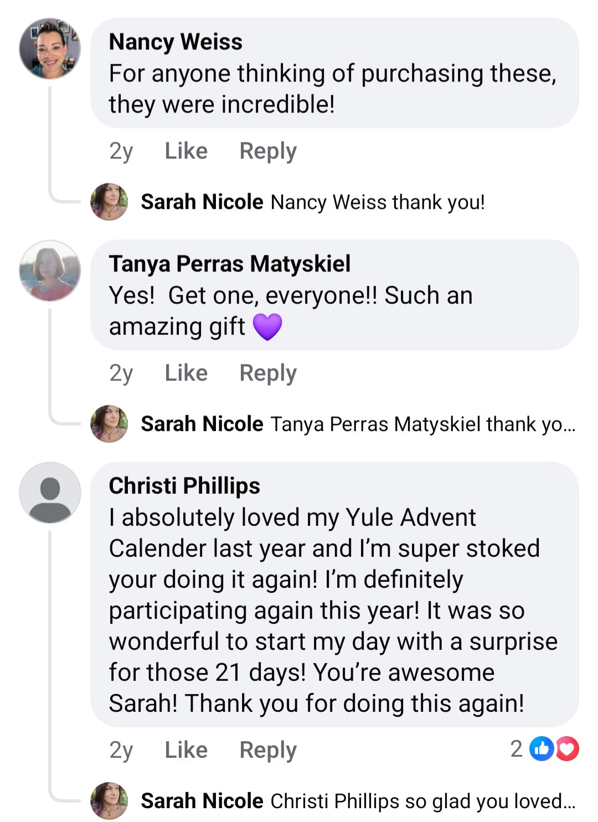View the red heart reaction icon

click(x=567, y=749)
